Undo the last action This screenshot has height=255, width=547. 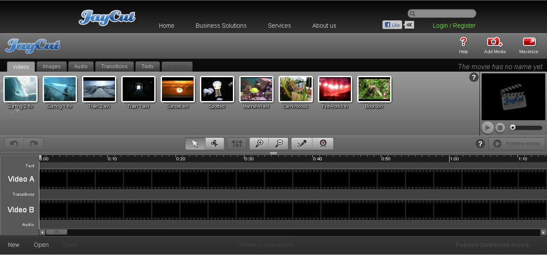pos(14,144)
